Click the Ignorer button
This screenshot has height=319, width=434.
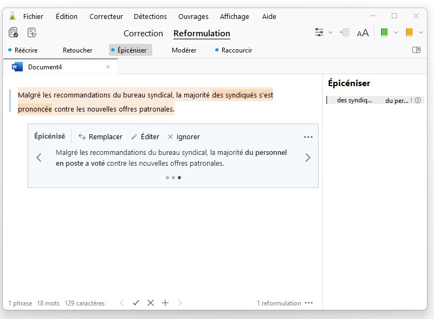(x=184, y=136)
